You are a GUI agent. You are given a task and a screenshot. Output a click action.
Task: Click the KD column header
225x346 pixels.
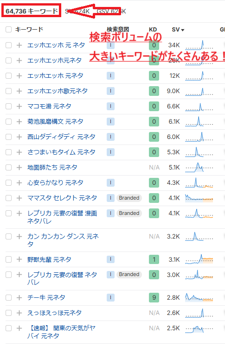tap(153, 30)
